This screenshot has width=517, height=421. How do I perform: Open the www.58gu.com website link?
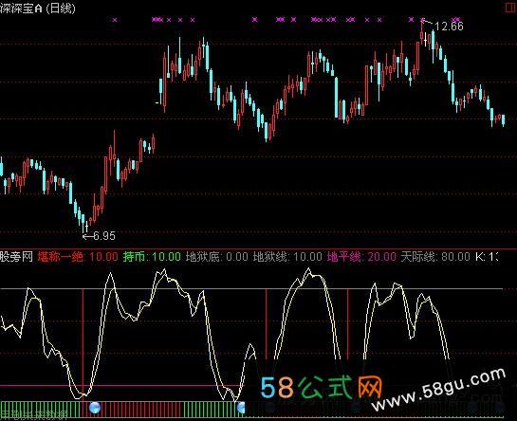tap(438, 389)
